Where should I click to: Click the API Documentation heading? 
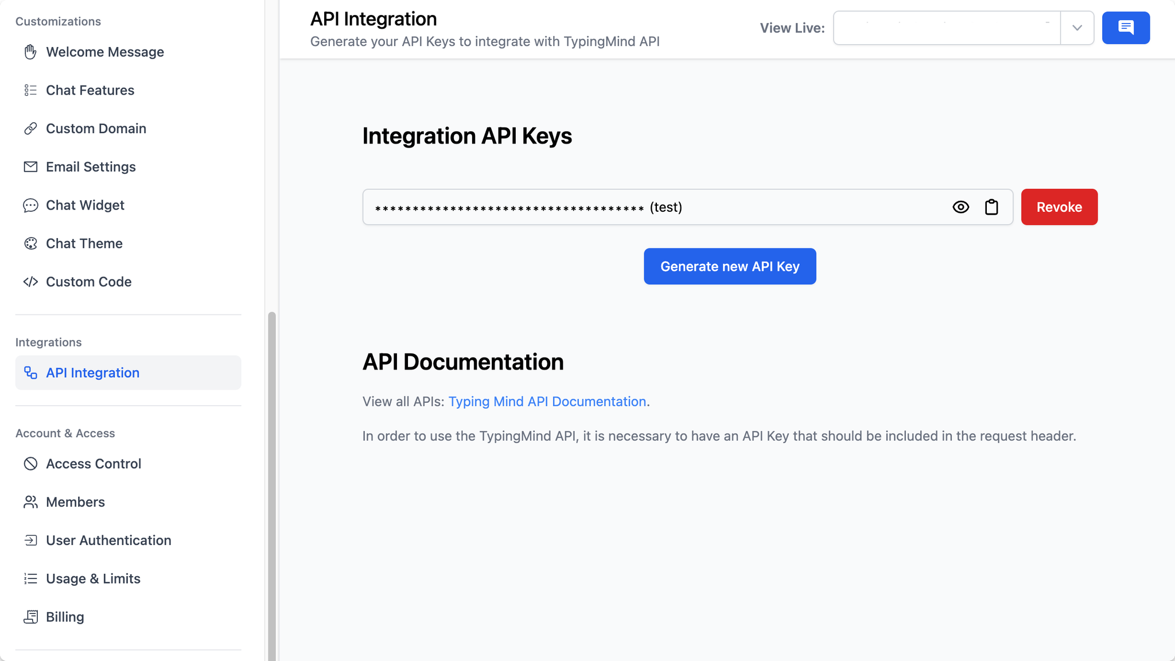click(x=463, y=362)
